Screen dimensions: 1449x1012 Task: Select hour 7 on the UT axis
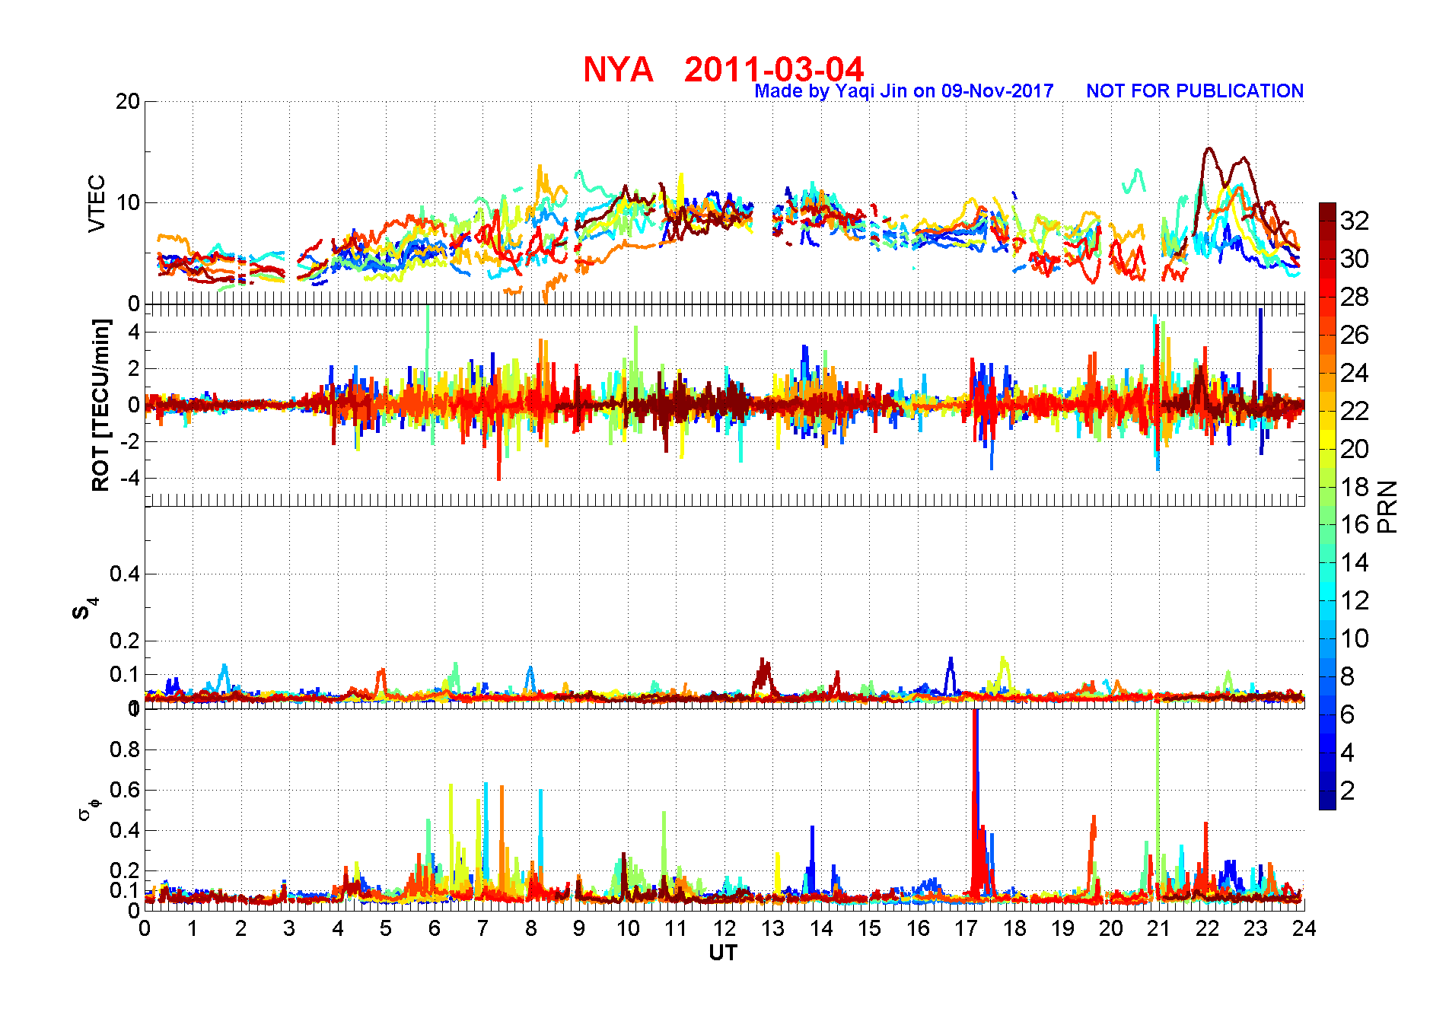tap(482, 928)
